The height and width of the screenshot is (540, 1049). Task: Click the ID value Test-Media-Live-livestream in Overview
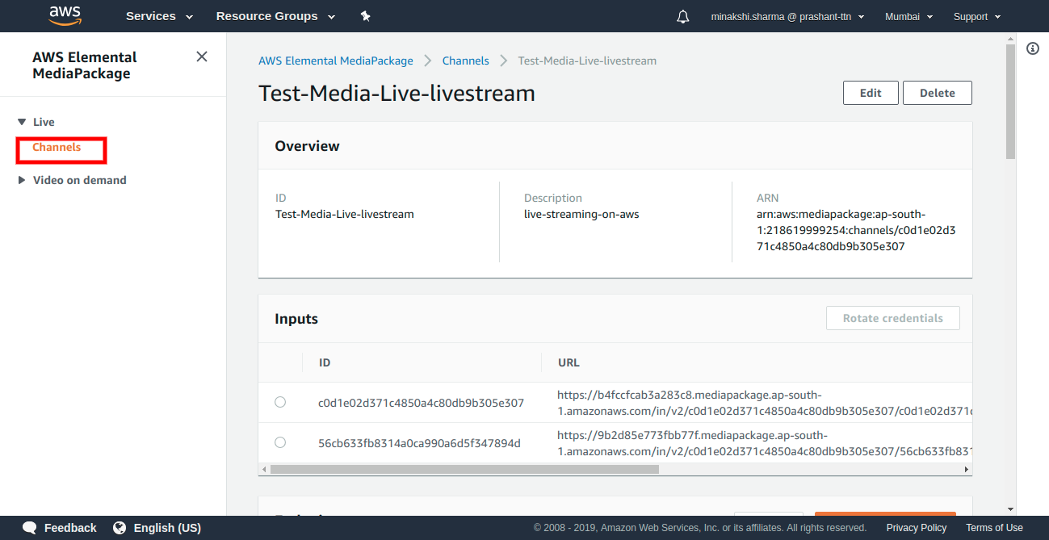(x=345, y=214)
